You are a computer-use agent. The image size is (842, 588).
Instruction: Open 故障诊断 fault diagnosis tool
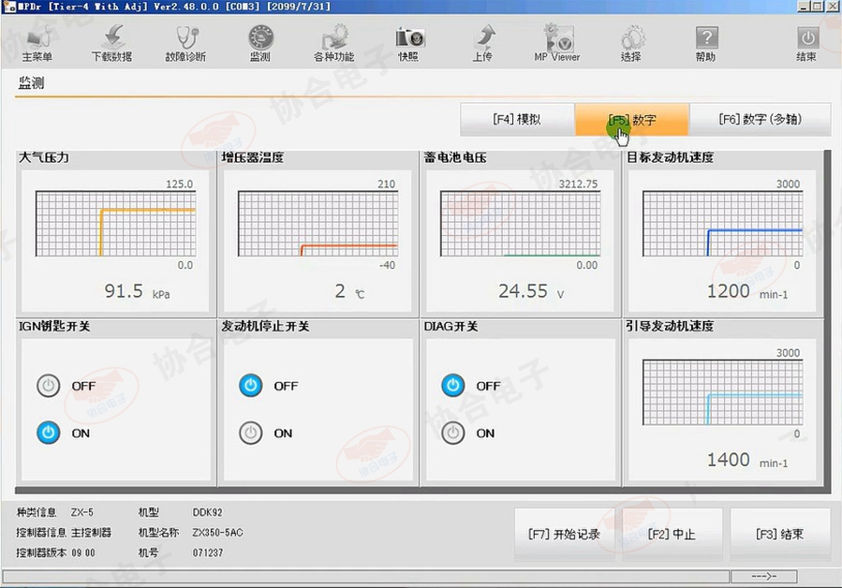(x=185, y=43)
